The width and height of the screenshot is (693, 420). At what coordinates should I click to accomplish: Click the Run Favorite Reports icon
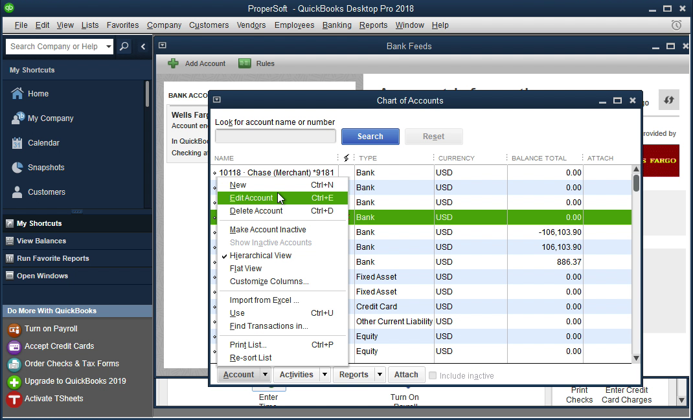click(x=10, y=258)
